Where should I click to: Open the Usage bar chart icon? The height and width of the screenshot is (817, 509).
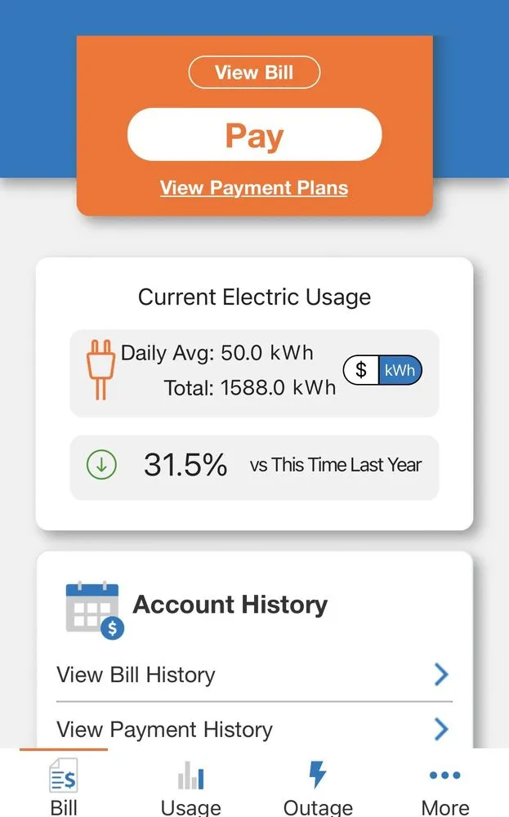pos(190,775)
